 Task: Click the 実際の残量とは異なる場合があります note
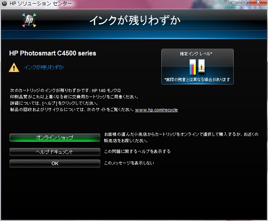(x=197, y=79)
